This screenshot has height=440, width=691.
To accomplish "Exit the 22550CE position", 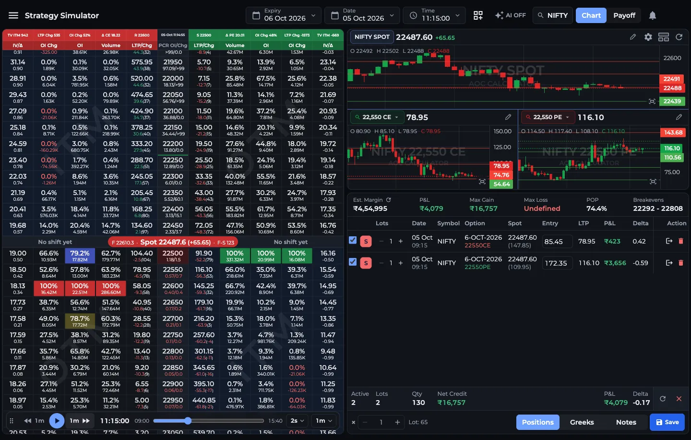I will (669, 241).
